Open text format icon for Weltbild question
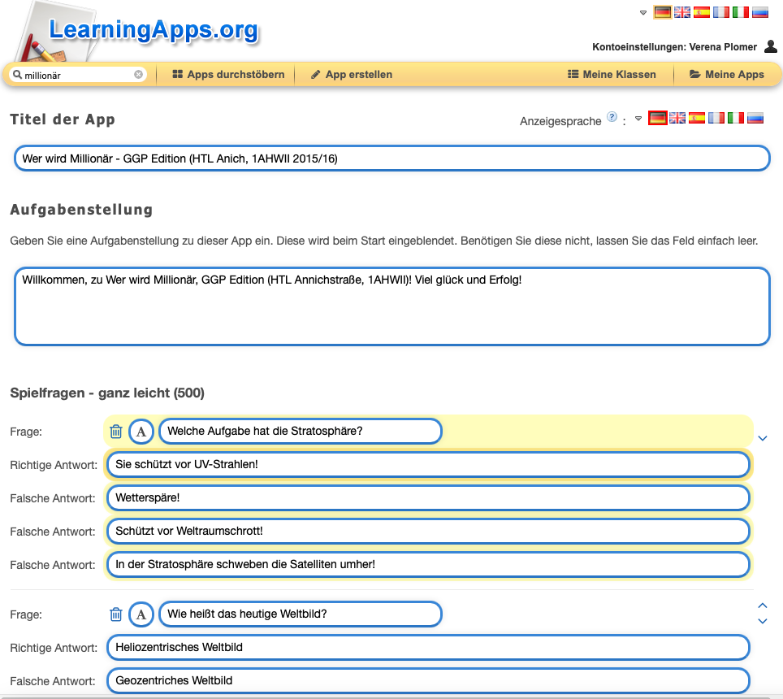Image resolution: width=783 pixels, height=699 pixels. coord(141,614)
